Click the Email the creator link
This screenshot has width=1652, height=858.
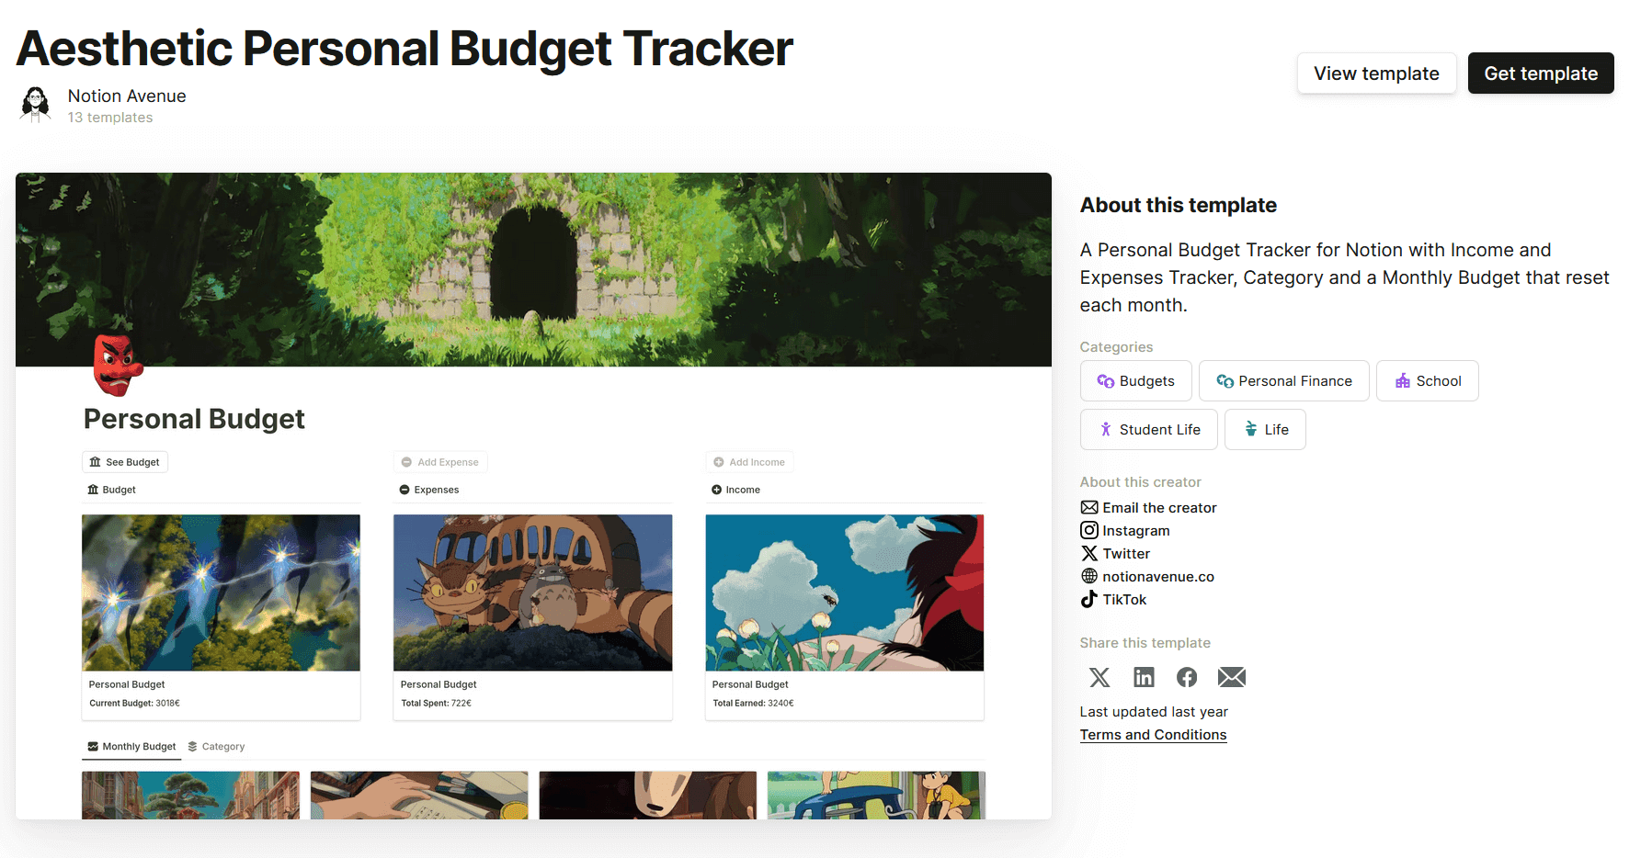pyautogui.click(x=1159, y=508)
